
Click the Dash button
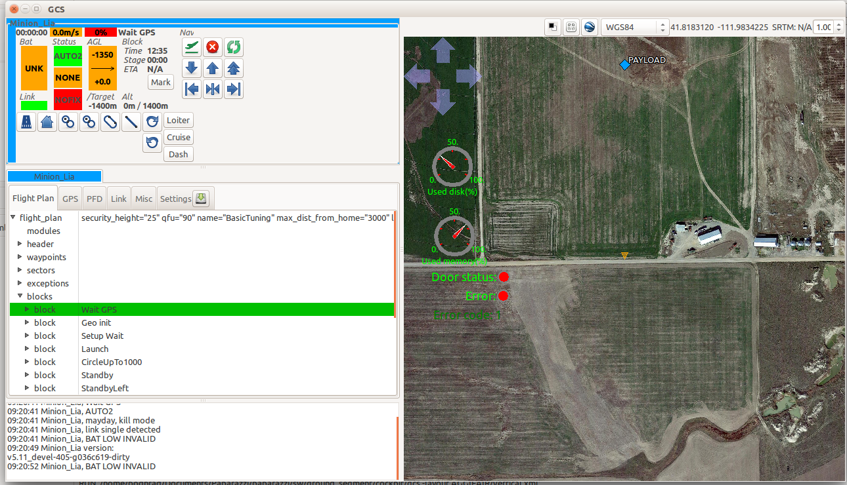click(x=179, y=154)
